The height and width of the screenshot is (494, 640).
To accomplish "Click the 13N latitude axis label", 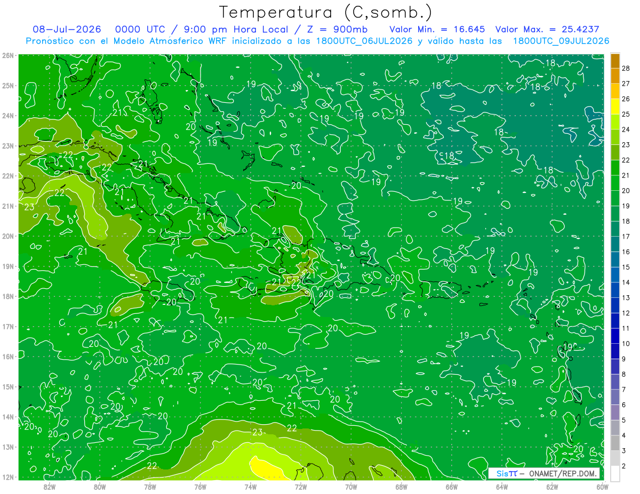I will tap(7, 447).
